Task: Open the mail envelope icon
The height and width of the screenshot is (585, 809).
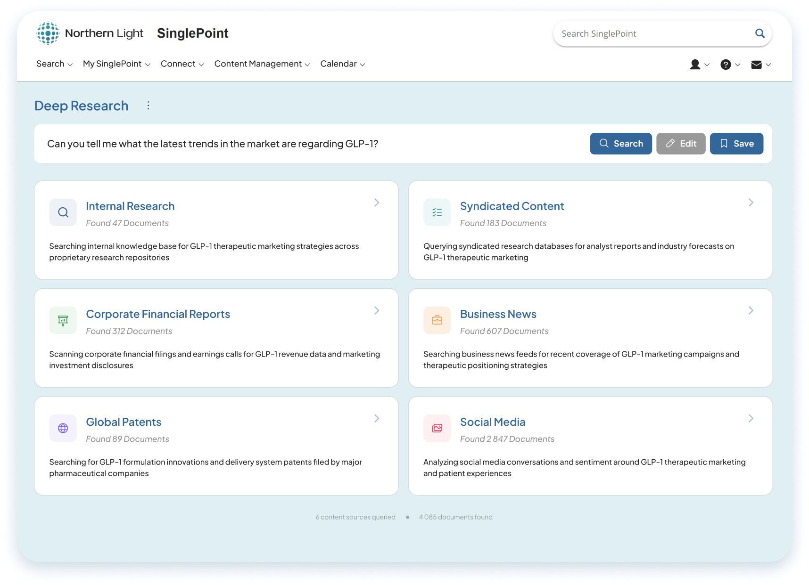Action: point(756,65)
